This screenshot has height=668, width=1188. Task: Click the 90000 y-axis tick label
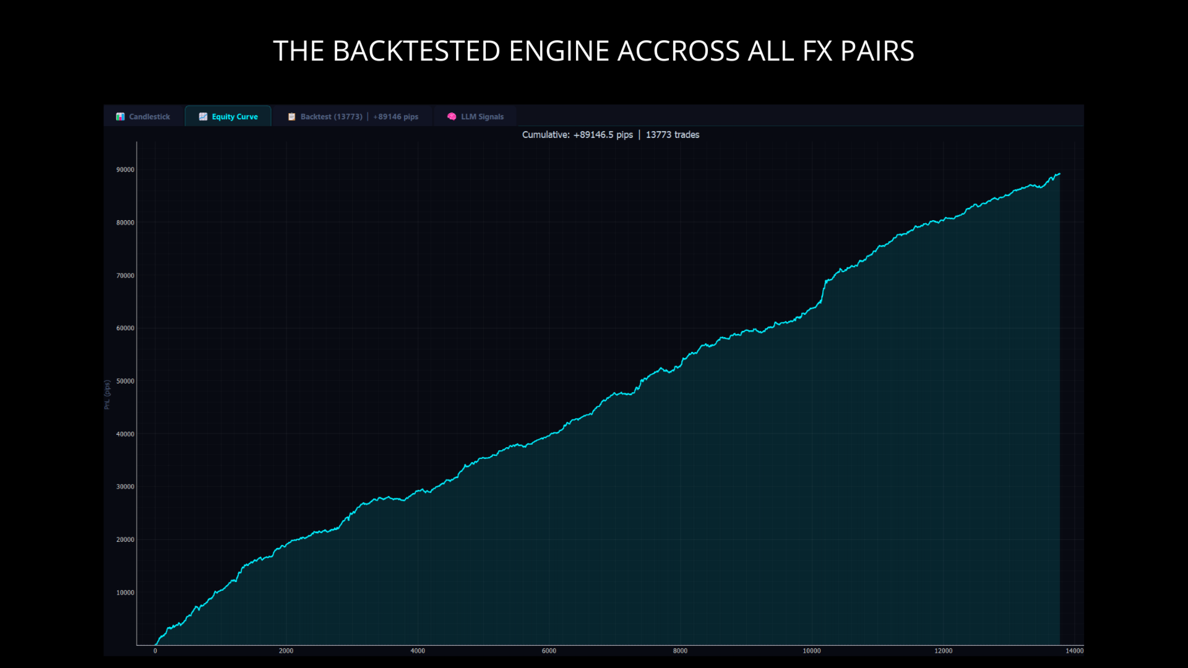click(125, 169)
